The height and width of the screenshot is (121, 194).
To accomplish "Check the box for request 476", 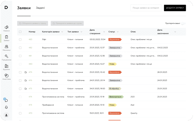I will (20, 80).
